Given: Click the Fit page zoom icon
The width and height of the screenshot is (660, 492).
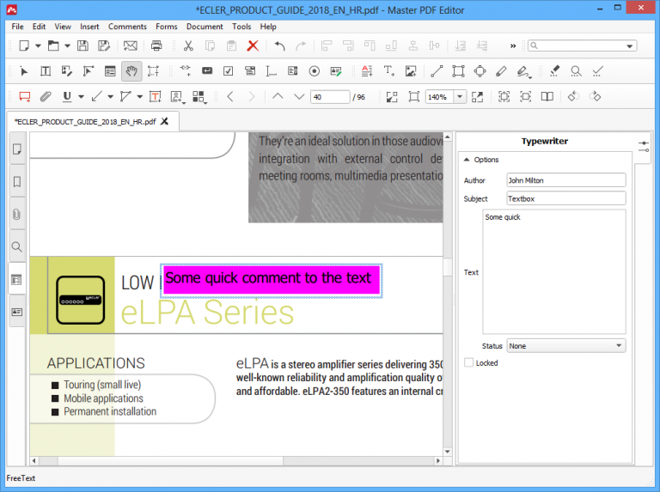Looking at the screenshot, I should click(413, 97).
